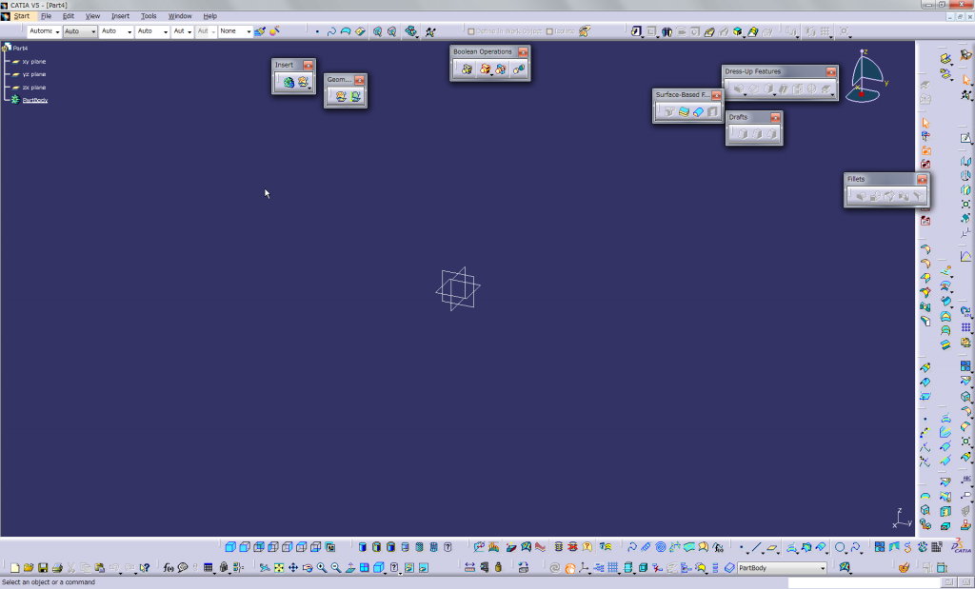Click the Save icon in bottom toolbar
Screen dimensions: 975x589
(x=43, y=568)
